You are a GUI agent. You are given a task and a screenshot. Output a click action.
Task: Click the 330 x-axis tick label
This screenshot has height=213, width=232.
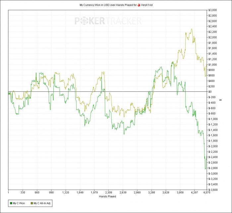[x=23, y=192]
